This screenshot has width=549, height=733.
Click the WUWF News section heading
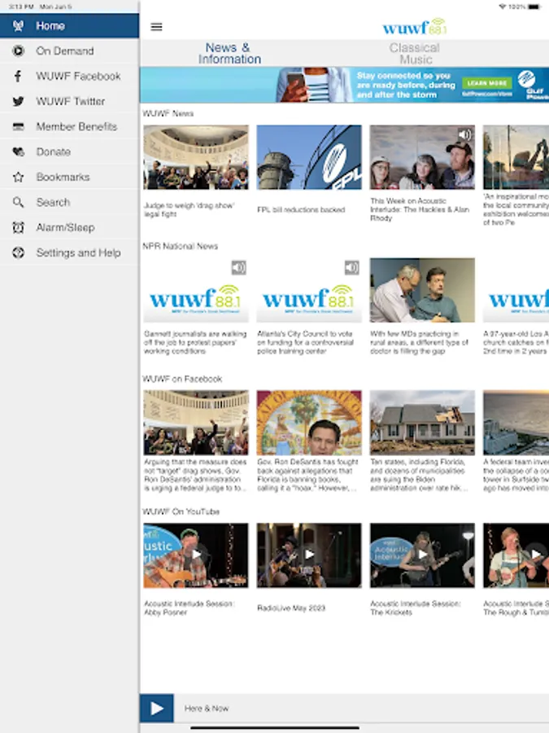click(x=168, y=113)
